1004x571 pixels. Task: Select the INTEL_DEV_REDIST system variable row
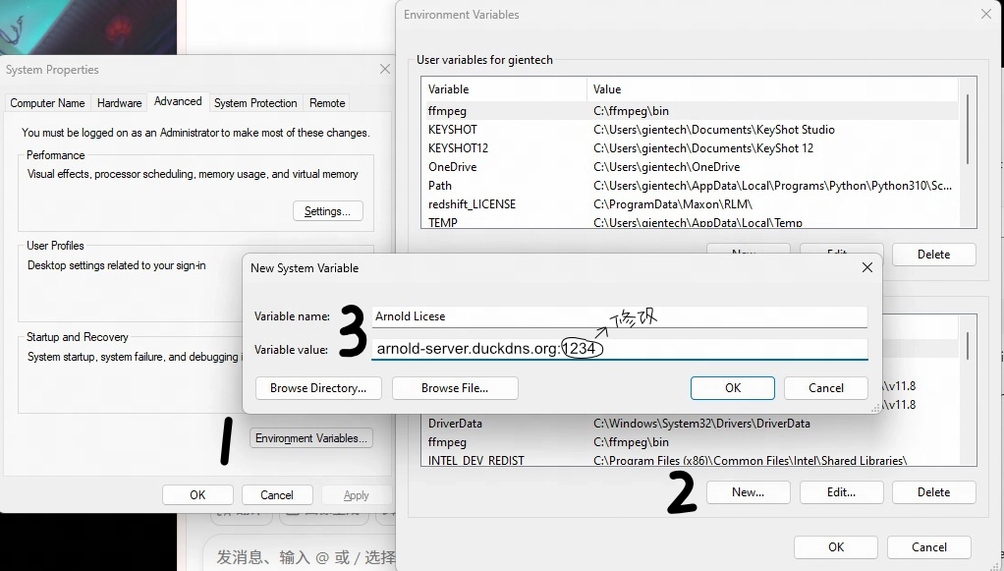[x=475, y=461]
